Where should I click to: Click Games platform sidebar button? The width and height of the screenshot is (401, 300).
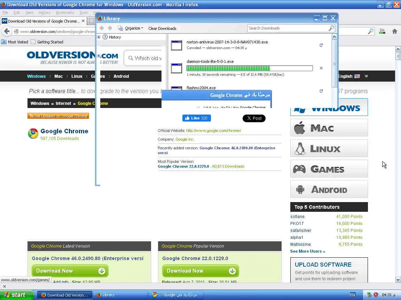click(329, 169)
